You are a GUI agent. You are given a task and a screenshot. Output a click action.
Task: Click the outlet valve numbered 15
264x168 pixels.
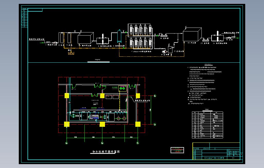coord(229,38)
